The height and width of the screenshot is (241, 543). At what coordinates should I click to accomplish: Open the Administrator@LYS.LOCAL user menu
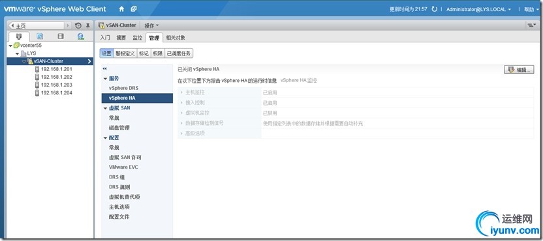478,9
